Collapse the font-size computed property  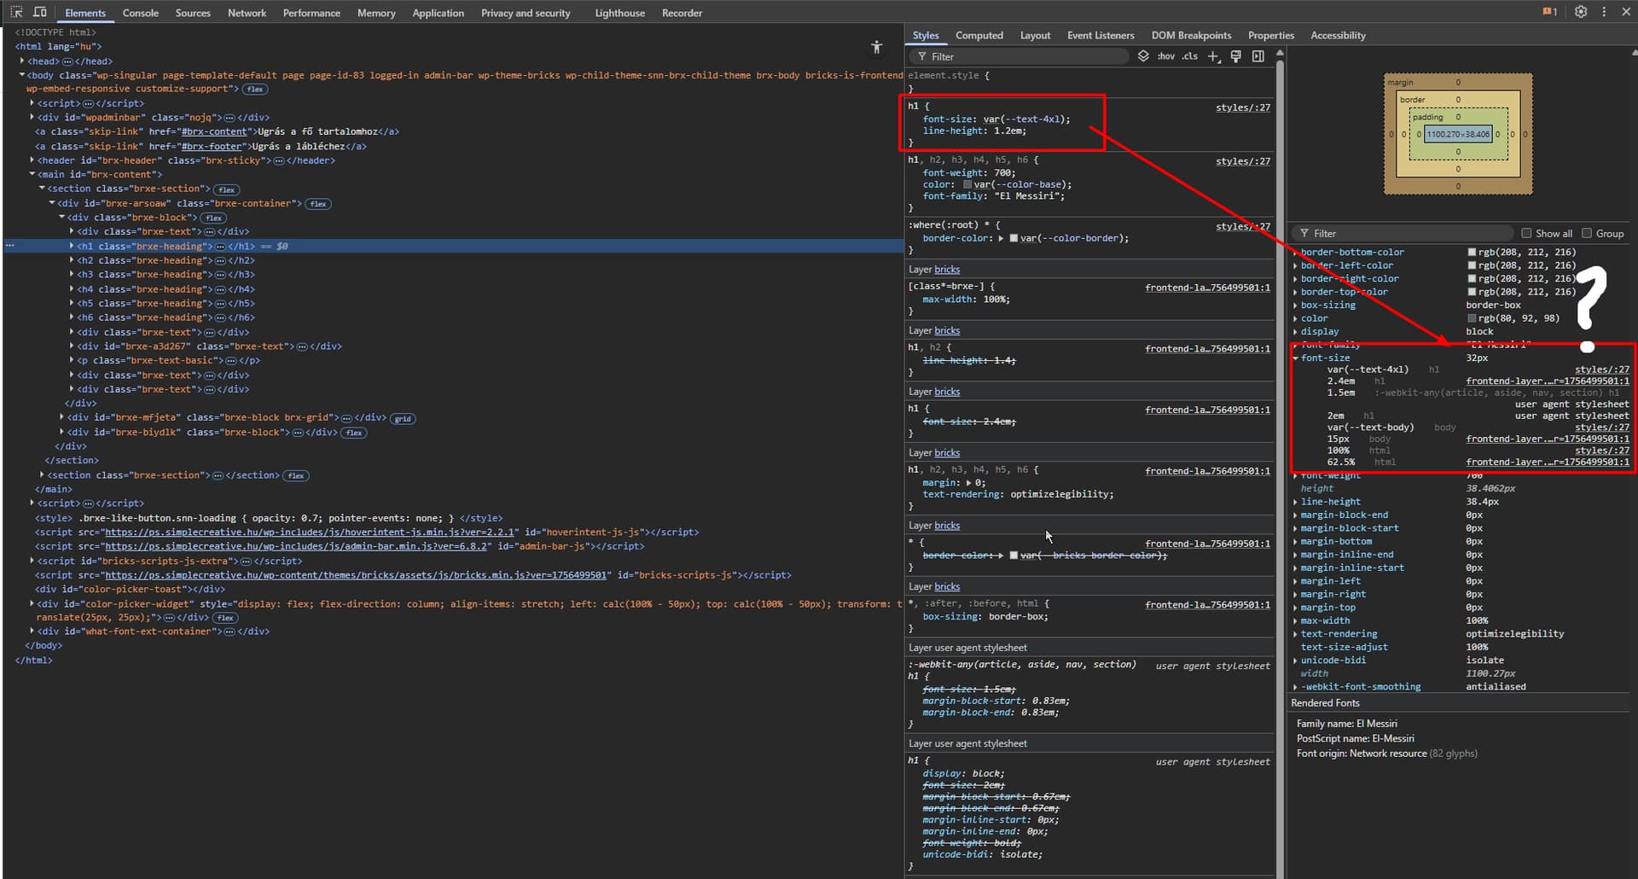point(1296,358)
